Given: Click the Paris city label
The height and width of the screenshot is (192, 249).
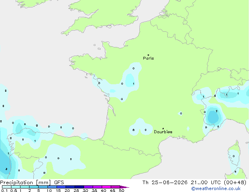Looking at the screenshot, I should tap(148, 58).
